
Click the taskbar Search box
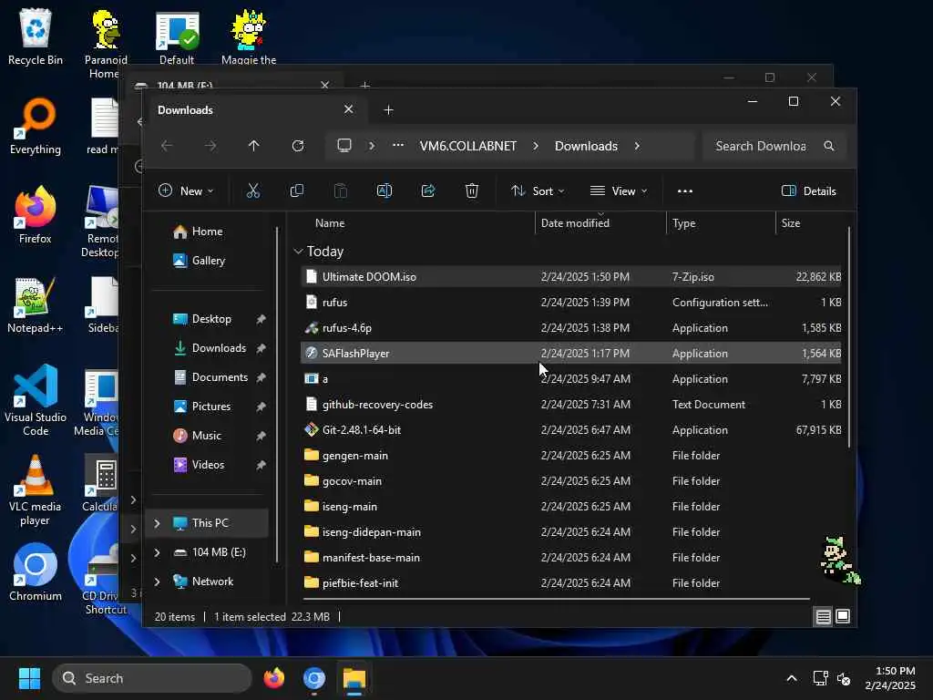(152, 678)
